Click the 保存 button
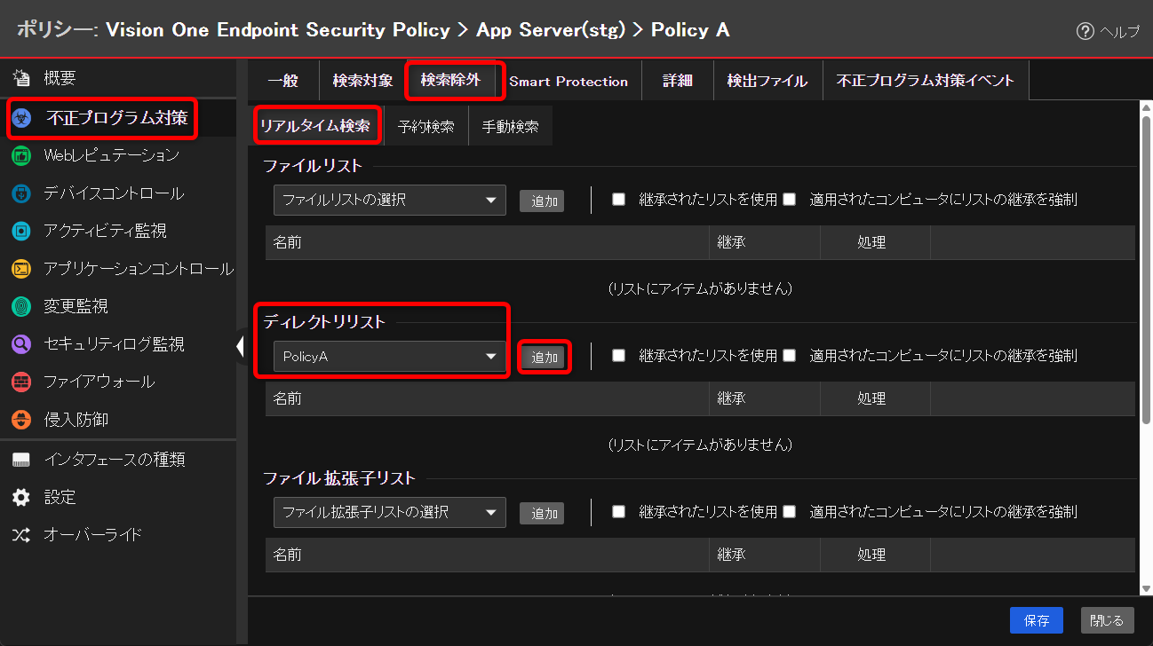Image resolution: width=1153 pixels, height=646 pixels. point(1037,620)
